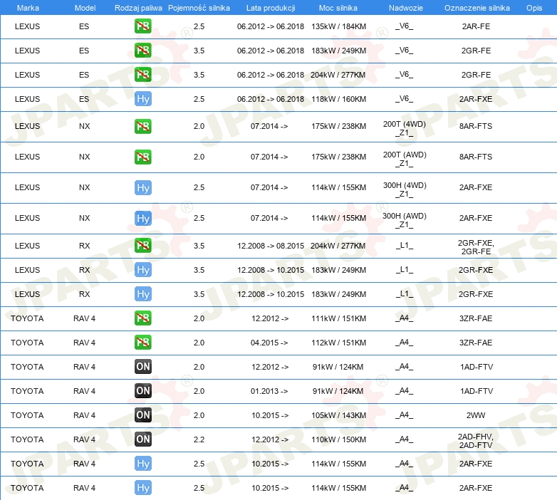Select the Hy hybrid icon in Lexus ES 2AR-FXE row

142,99
